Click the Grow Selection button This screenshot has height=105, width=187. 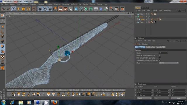click(x=36, y=90)
